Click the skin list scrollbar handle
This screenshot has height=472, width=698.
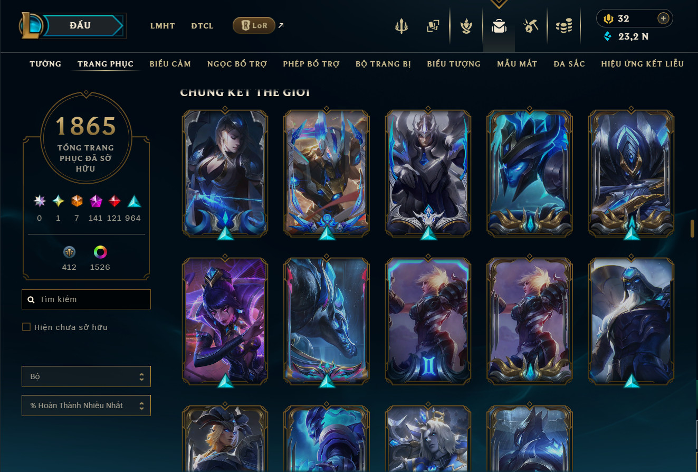pos(692,229)
